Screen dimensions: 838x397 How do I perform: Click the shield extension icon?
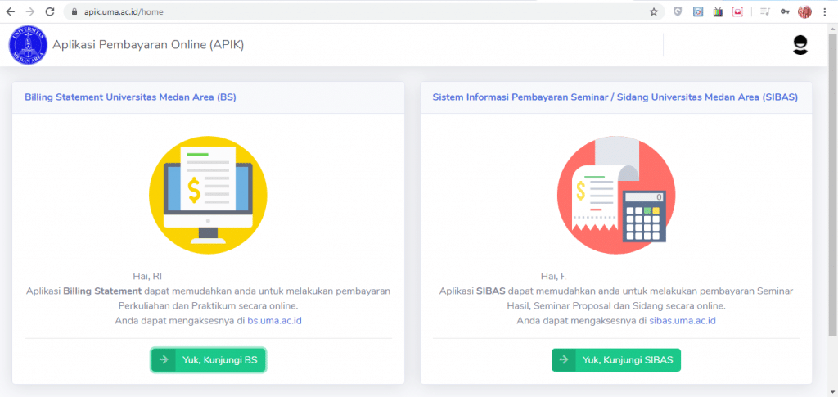[678, 11]
